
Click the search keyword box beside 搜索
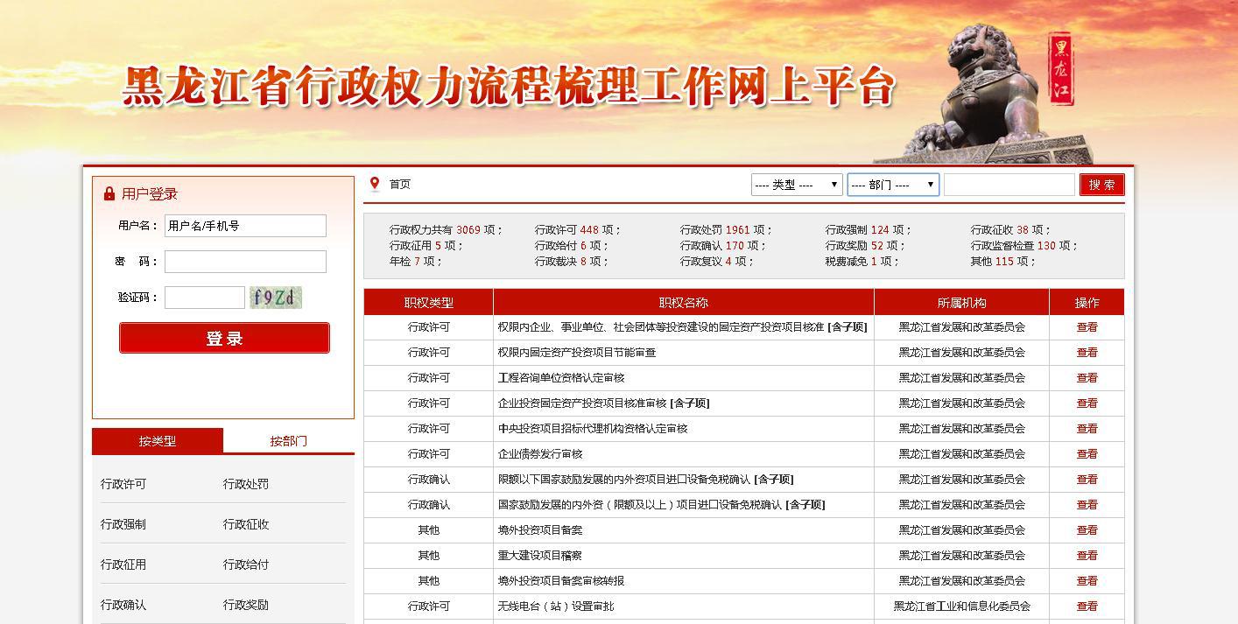(x=1009, y=185)
